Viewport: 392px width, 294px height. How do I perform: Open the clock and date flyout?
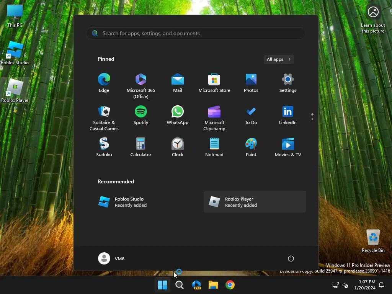coord(365,285)
